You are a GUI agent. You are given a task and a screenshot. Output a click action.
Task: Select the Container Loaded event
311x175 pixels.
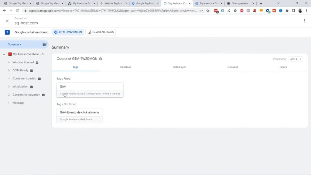[x=24, y=79]
